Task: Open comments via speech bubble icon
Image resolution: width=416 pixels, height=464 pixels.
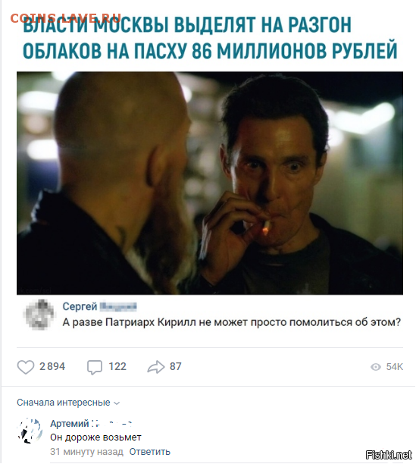Action: [x=95, y=367]
